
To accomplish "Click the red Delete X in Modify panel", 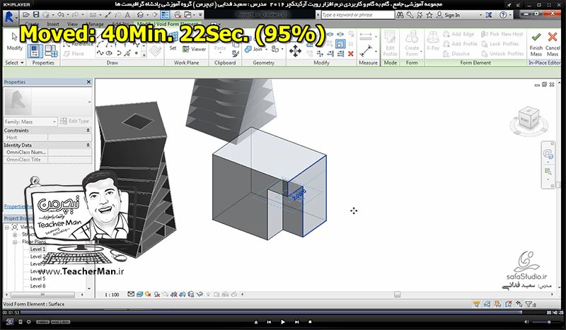I will 350,54.
